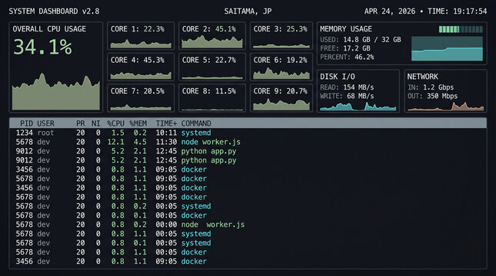496x276 pixels.
Task: Click the APR 24, 2026 date and time
Action: click(425, 11)
